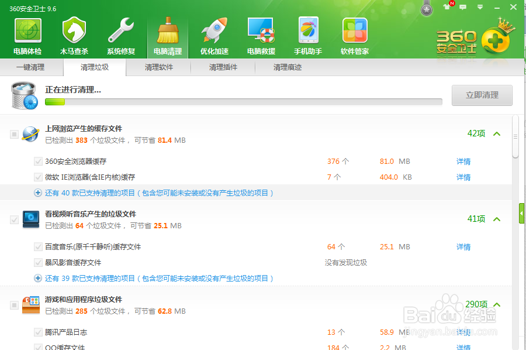The image size is (526, 350).
Task: Toggle checkbox for 上网浏览产生的缓存文件 group
Action: (x=14, y=135)
